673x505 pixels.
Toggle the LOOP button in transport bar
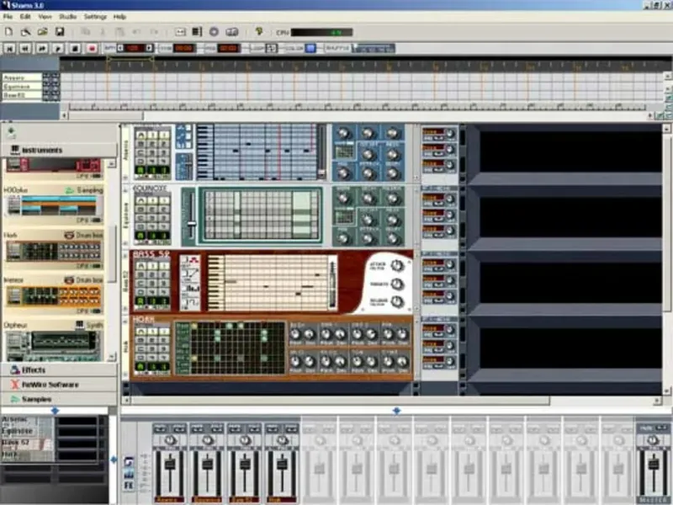[271, 48]
